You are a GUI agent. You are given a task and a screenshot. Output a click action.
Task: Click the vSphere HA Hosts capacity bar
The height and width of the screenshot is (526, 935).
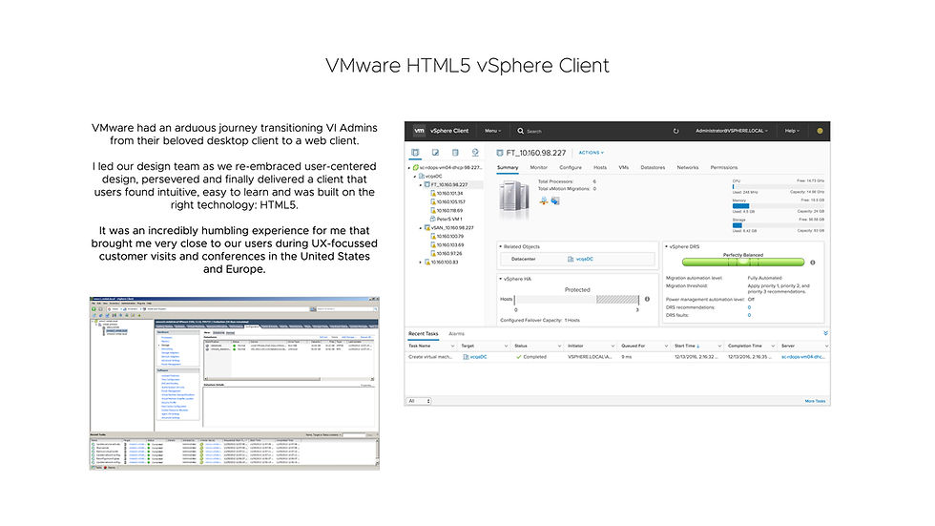(576, 300)
